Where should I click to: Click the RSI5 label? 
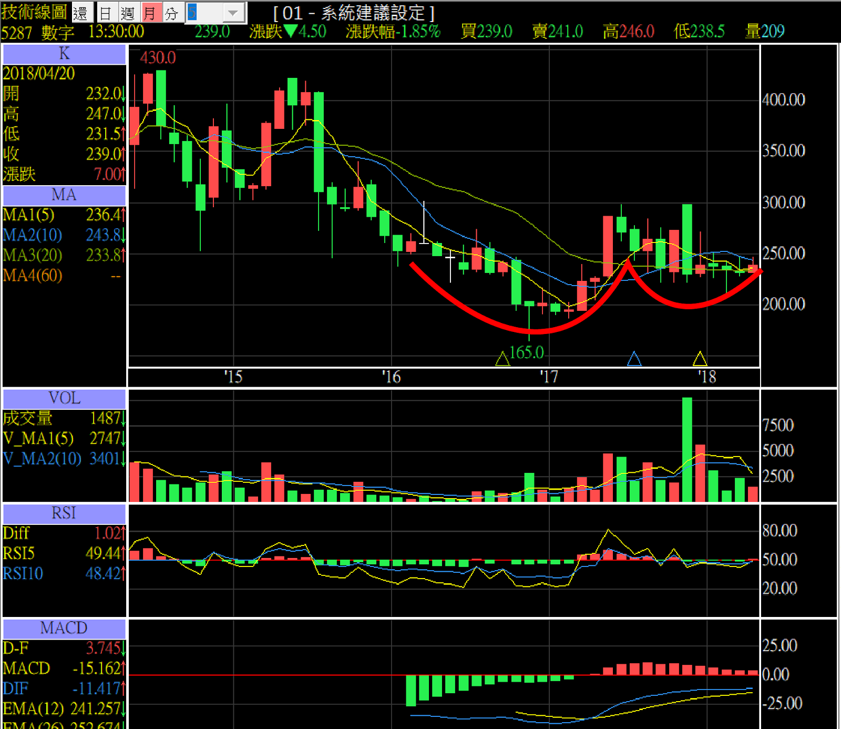19,554
